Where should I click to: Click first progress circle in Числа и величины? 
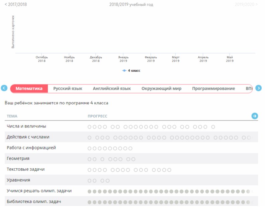[x=89, y=127]
